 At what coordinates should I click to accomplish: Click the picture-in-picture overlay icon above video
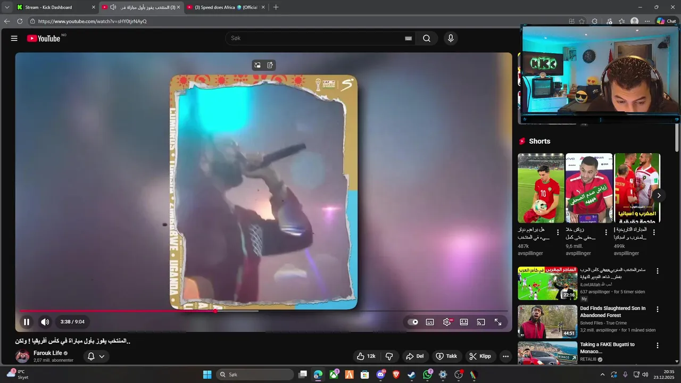[x=258, y=65]
